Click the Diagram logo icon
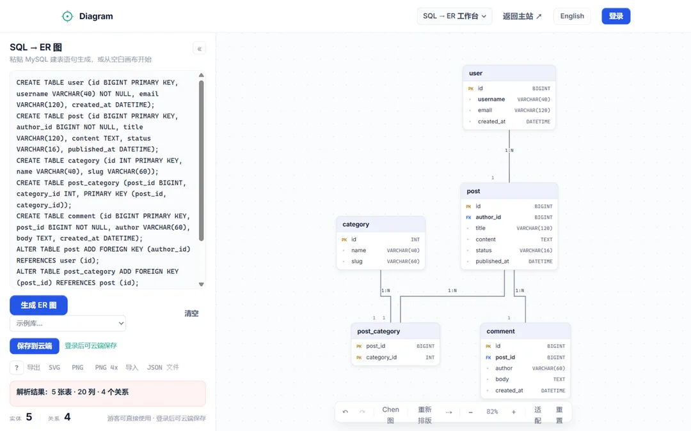691x431 pixels. click(67, 16)
